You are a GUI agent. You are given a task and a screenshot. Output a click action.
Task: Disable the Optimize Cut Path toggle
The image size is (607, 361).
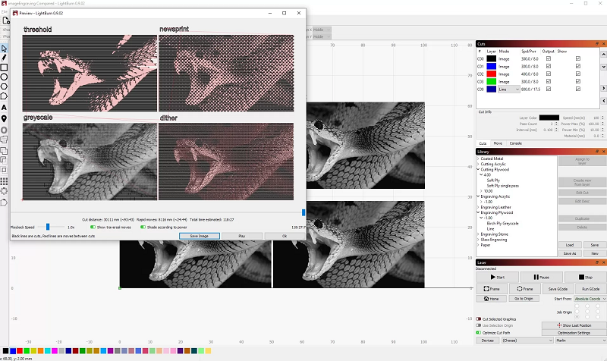pos(479,332)
